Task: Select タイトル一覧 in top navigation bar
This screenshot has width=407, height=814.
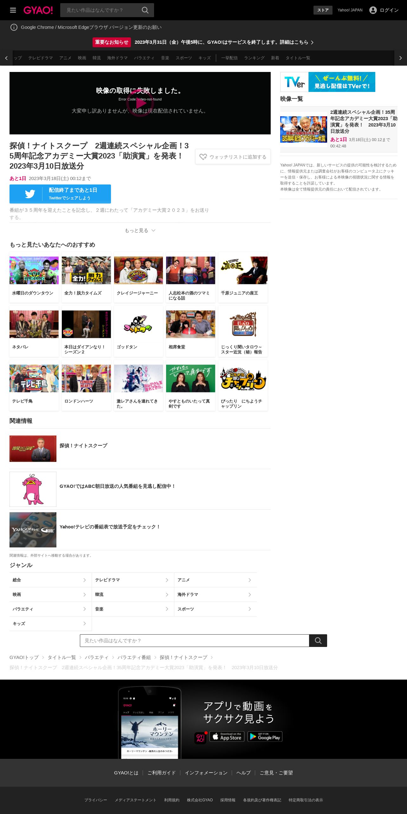Action: point(298,58)
